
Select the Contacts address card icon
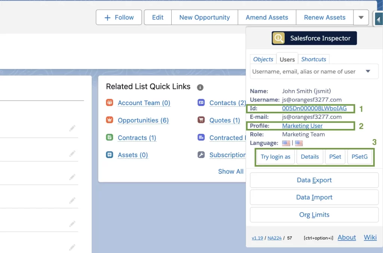click(x=200, y=103)
